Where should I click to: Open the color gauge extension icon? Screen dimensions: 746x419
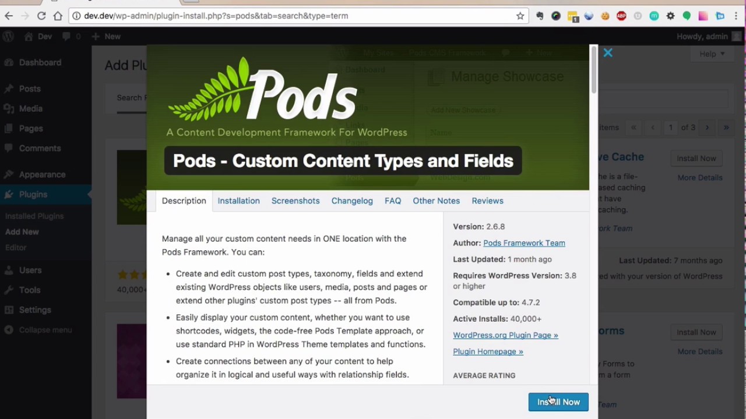(x=556, y=16)
